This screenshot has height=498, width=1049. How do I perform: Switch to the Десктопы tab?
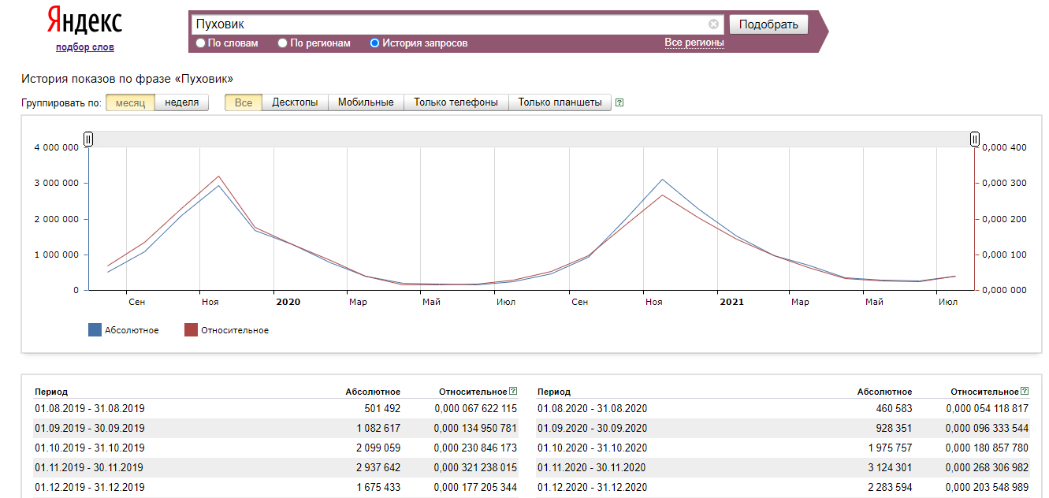click(x=295, y=102)
